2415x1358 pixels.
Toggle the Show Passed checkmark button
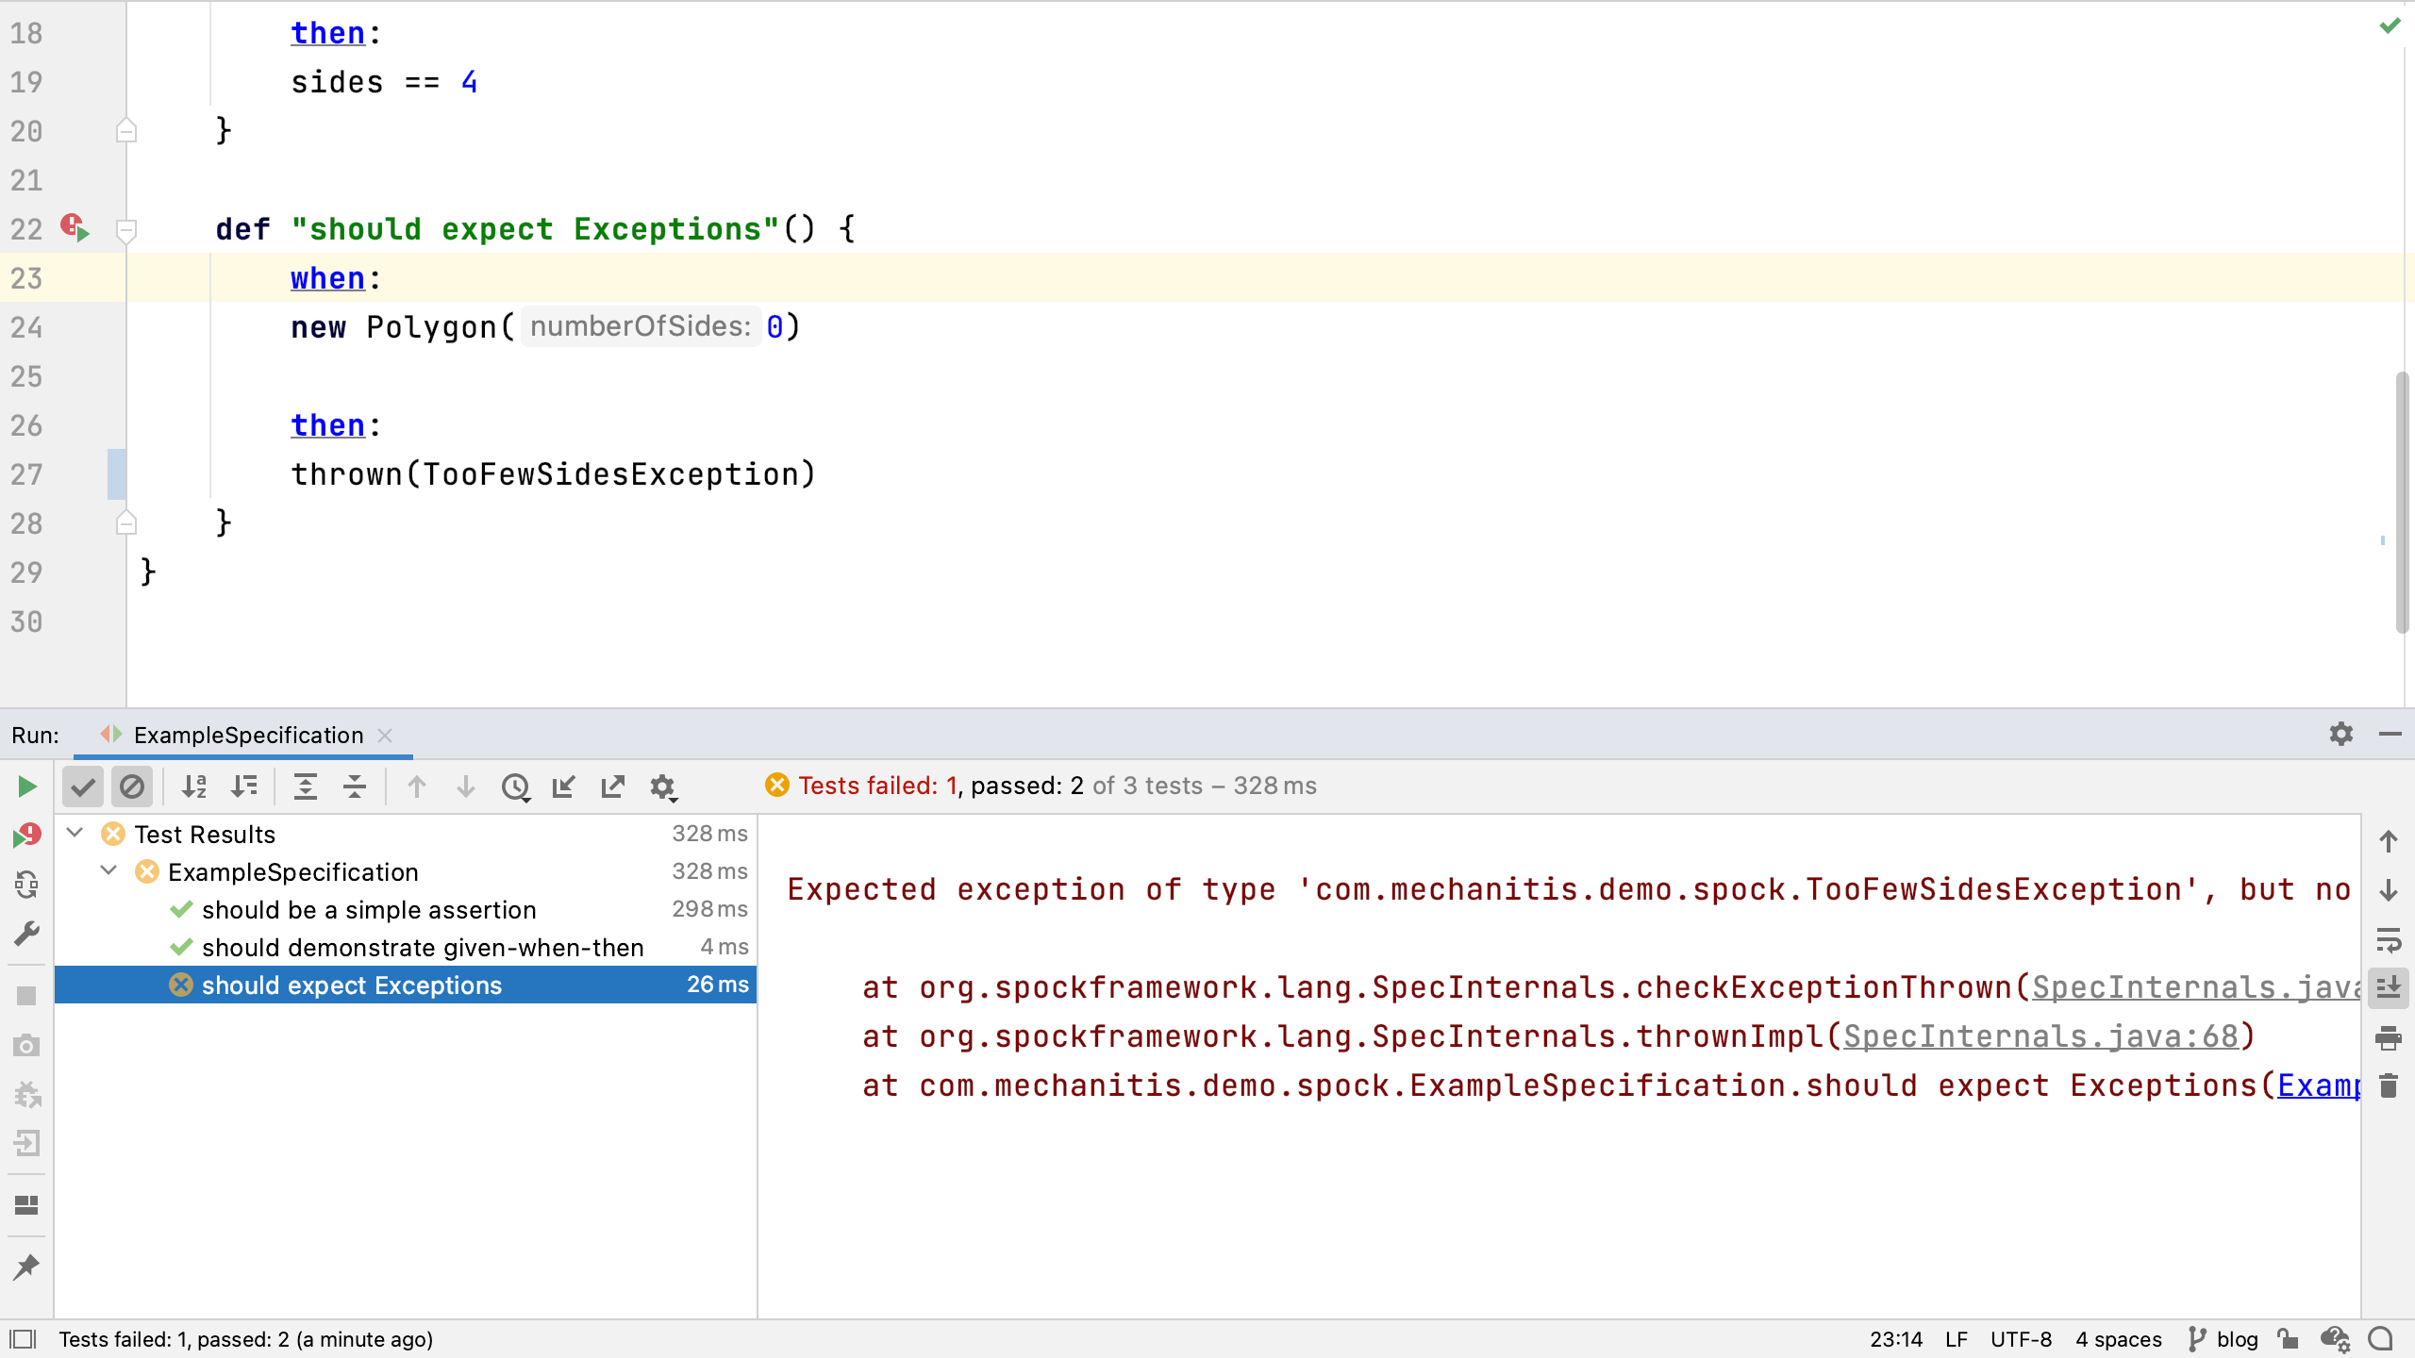[x=83, y=787]
